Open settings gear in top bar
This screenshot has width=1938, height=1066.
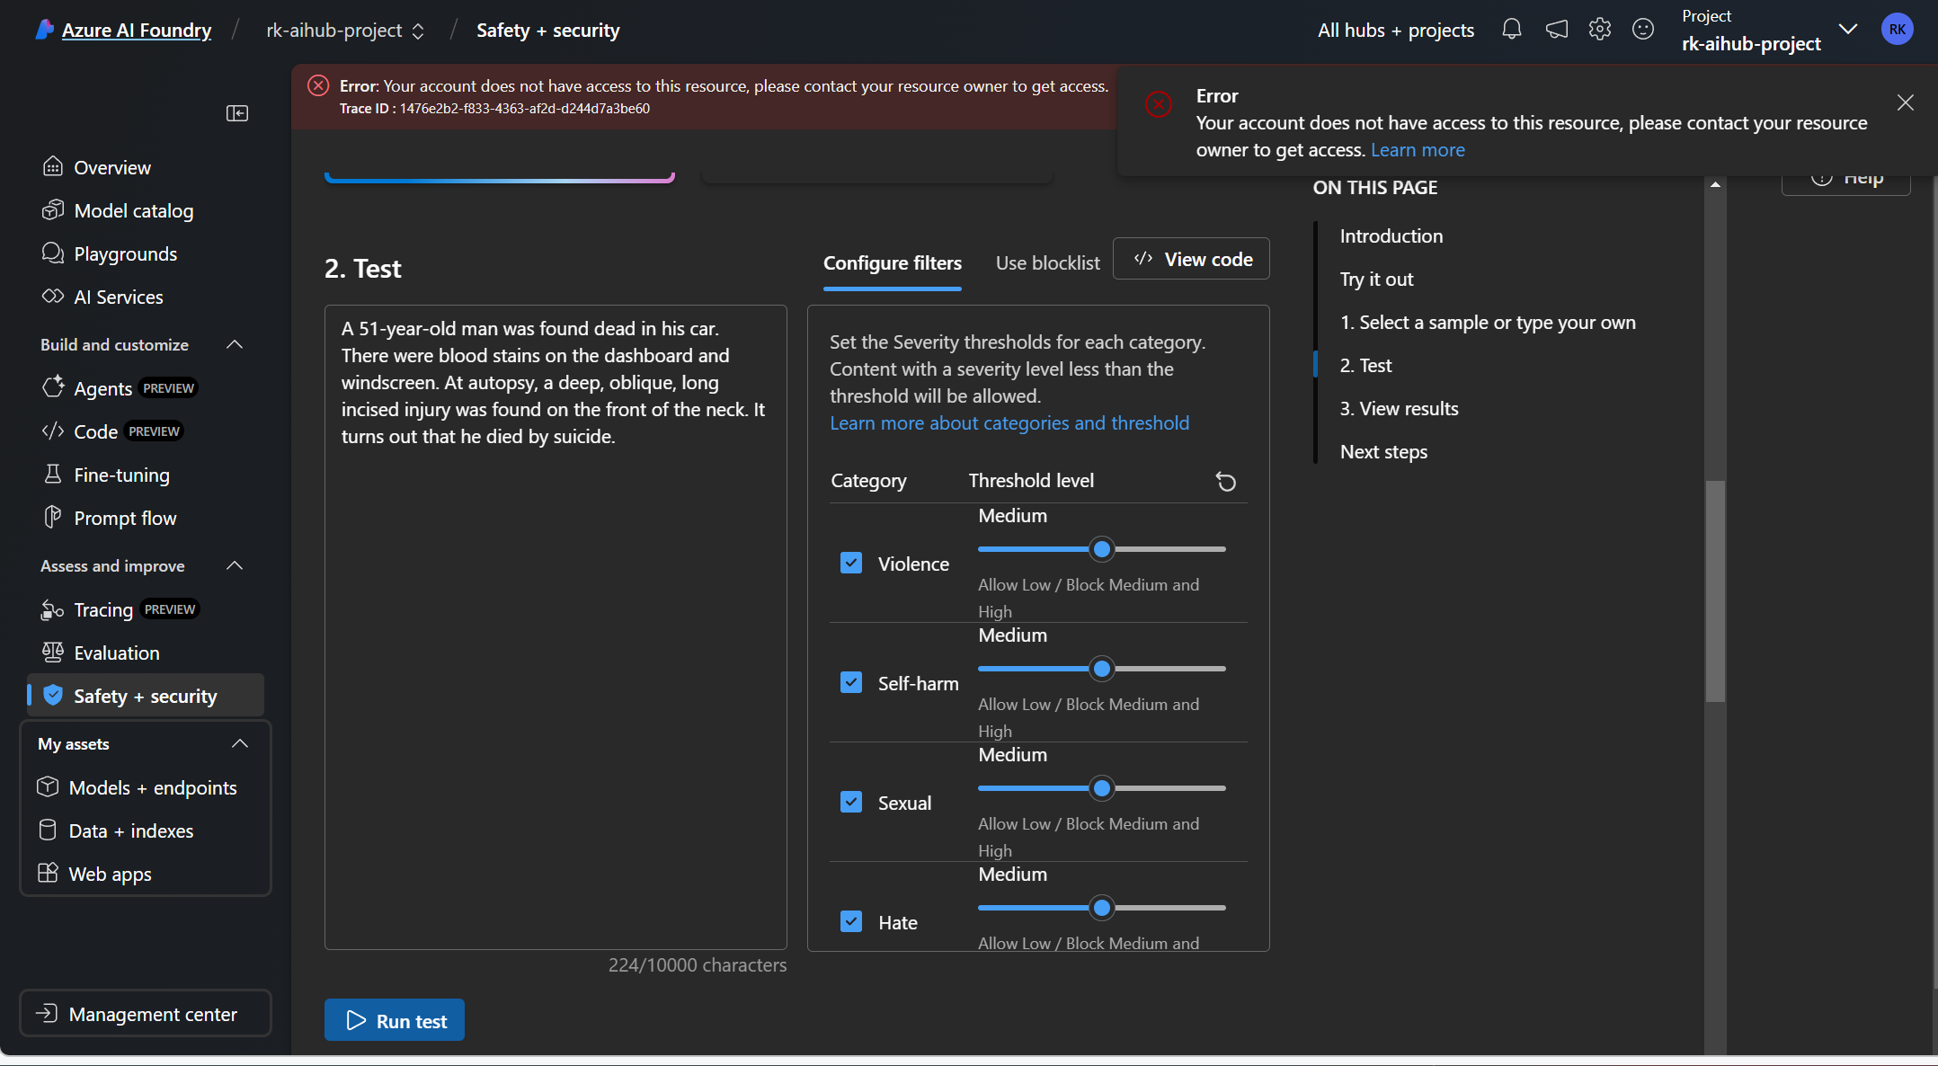tap(1600, 30)
